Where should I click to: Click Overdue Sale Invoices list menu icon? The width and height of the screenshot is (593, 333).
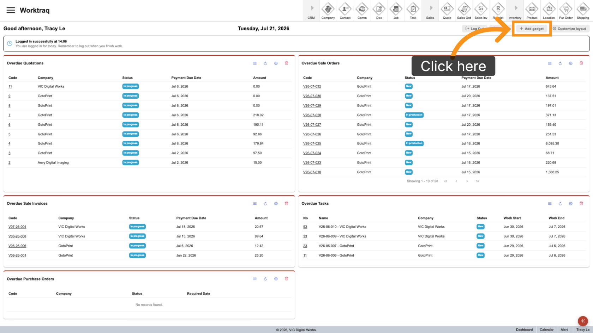tap(255, 204)
